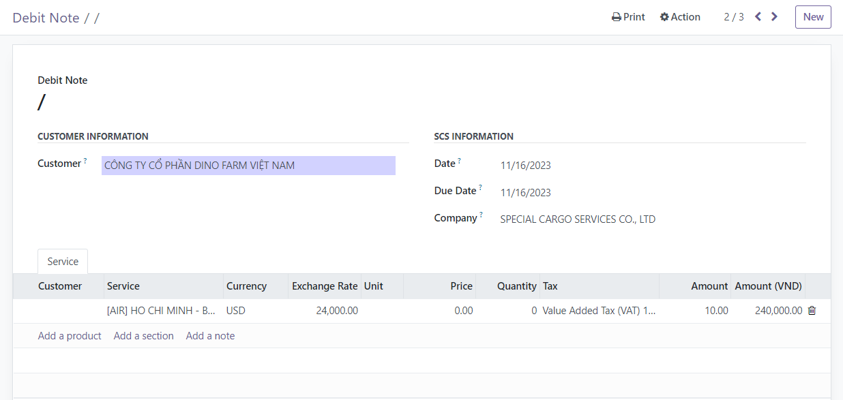Edit the Customer field DINO FARM VIỆT NAM
Viewport: 843px width, 400px height.
tap(248, 166)
